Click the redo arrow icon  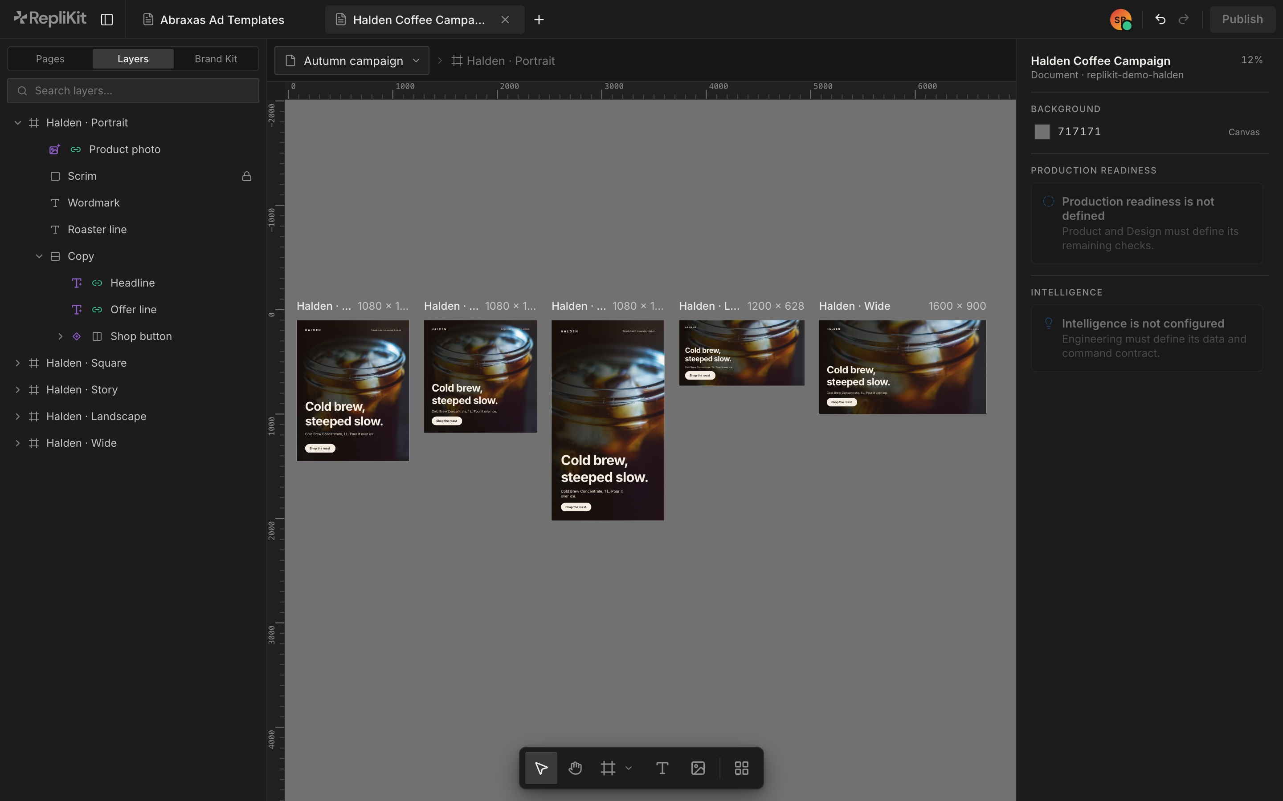(x=1183, y=20)
